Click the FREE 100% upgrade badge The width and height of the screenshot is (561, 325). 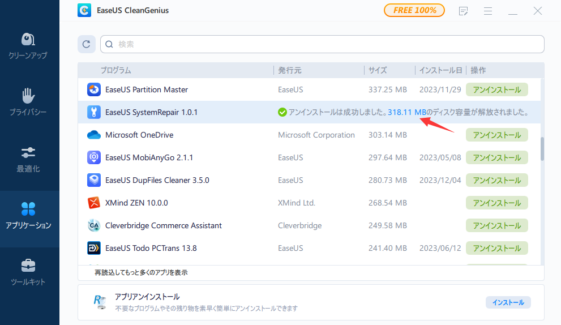(414, 10)
